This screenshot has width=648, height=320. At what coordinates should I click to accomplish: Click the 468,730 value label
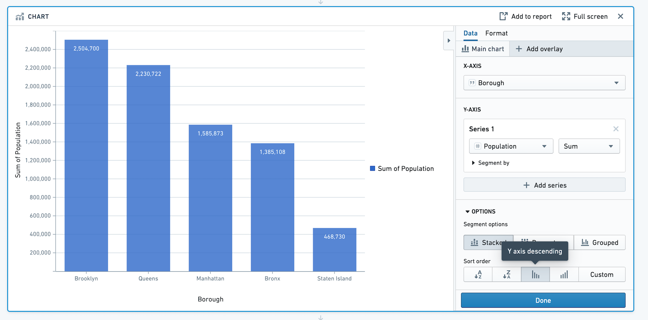pyautogui.click(x=334, y=237)
